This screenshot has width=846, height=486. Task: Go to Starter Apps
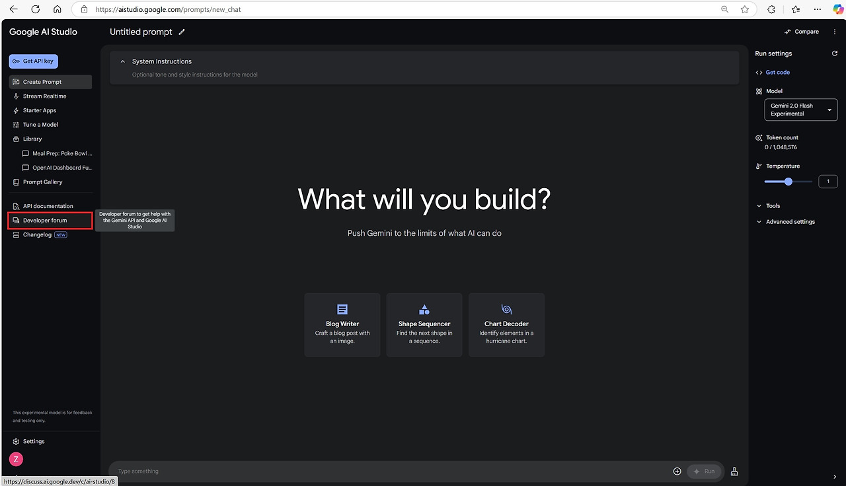coord(50,111)
